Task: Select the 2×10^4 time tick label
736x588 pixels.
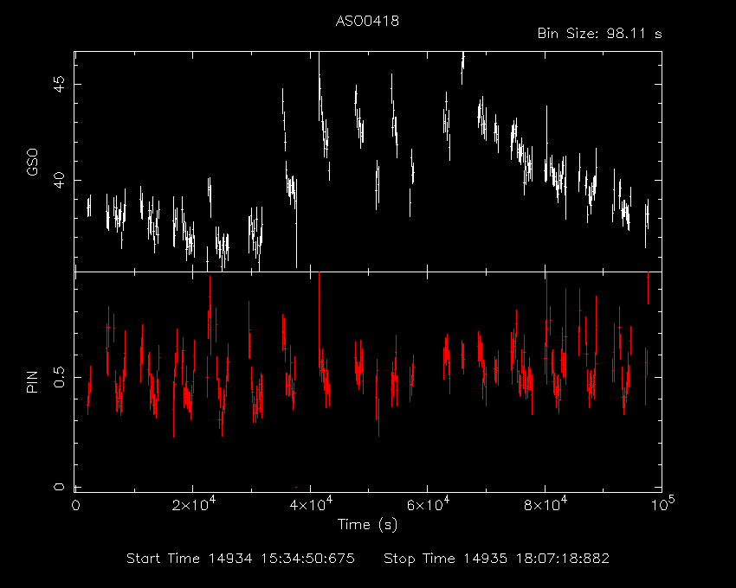Action: 193,504
